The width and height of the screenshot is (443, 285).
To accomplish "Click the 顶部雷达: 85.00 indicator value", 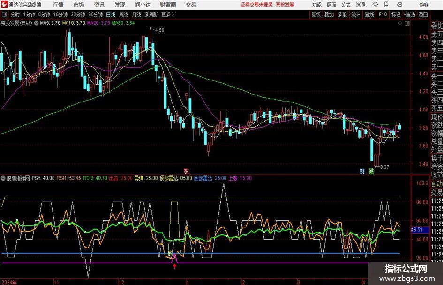I will [176, 178].
